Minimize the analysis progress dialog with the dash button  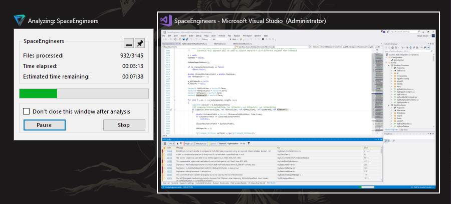pos(129,43)
